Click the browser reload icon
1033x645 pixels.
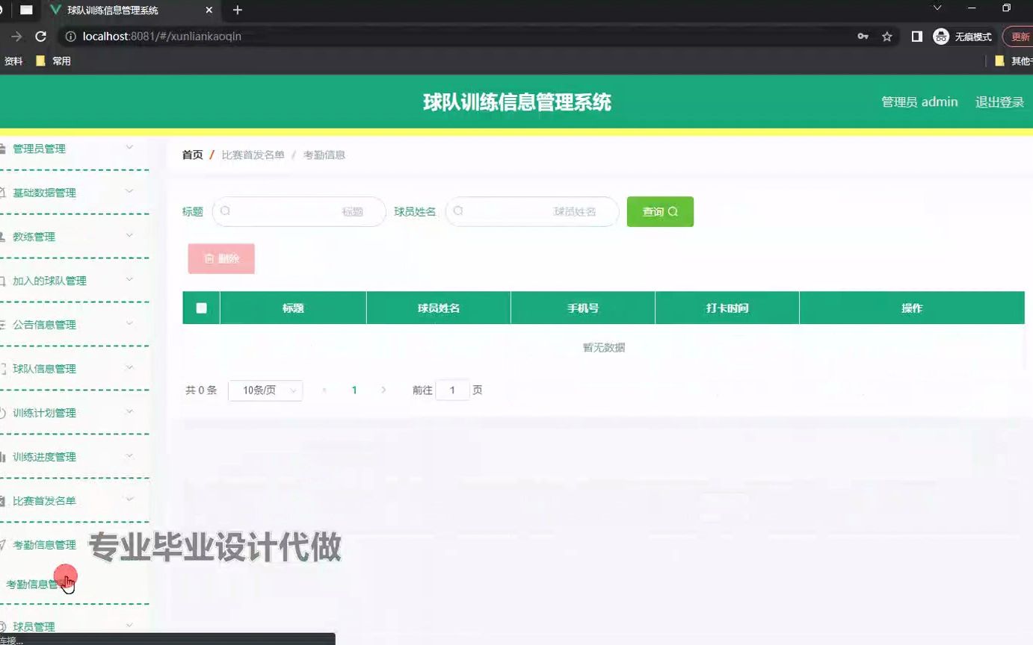(41, 37)
